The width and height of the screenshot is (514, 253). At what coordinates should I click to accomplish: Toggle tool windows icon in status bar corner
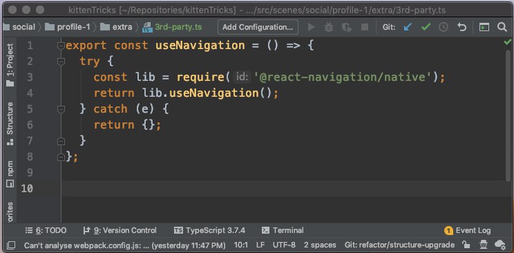(11, 245)
